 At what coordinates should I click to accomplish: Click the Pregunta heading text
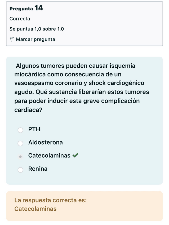21,8
